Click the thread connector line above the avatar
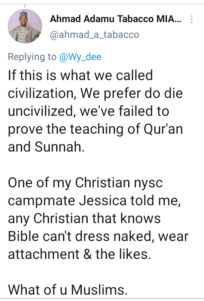Viewport: 204px width, 301px height. click(25, 6)
